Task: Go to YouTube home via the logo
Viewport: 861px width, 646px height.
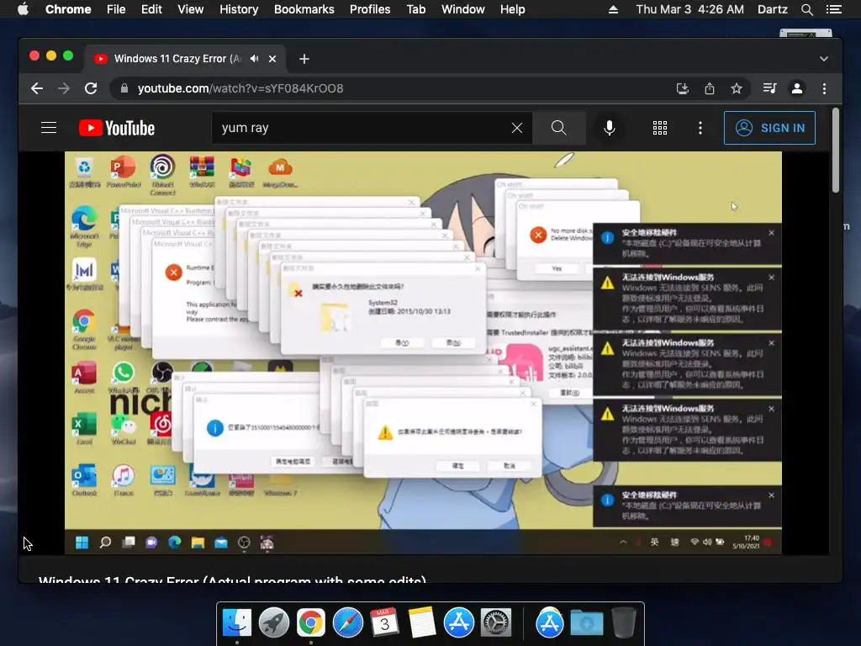Action: coord(117,128)
